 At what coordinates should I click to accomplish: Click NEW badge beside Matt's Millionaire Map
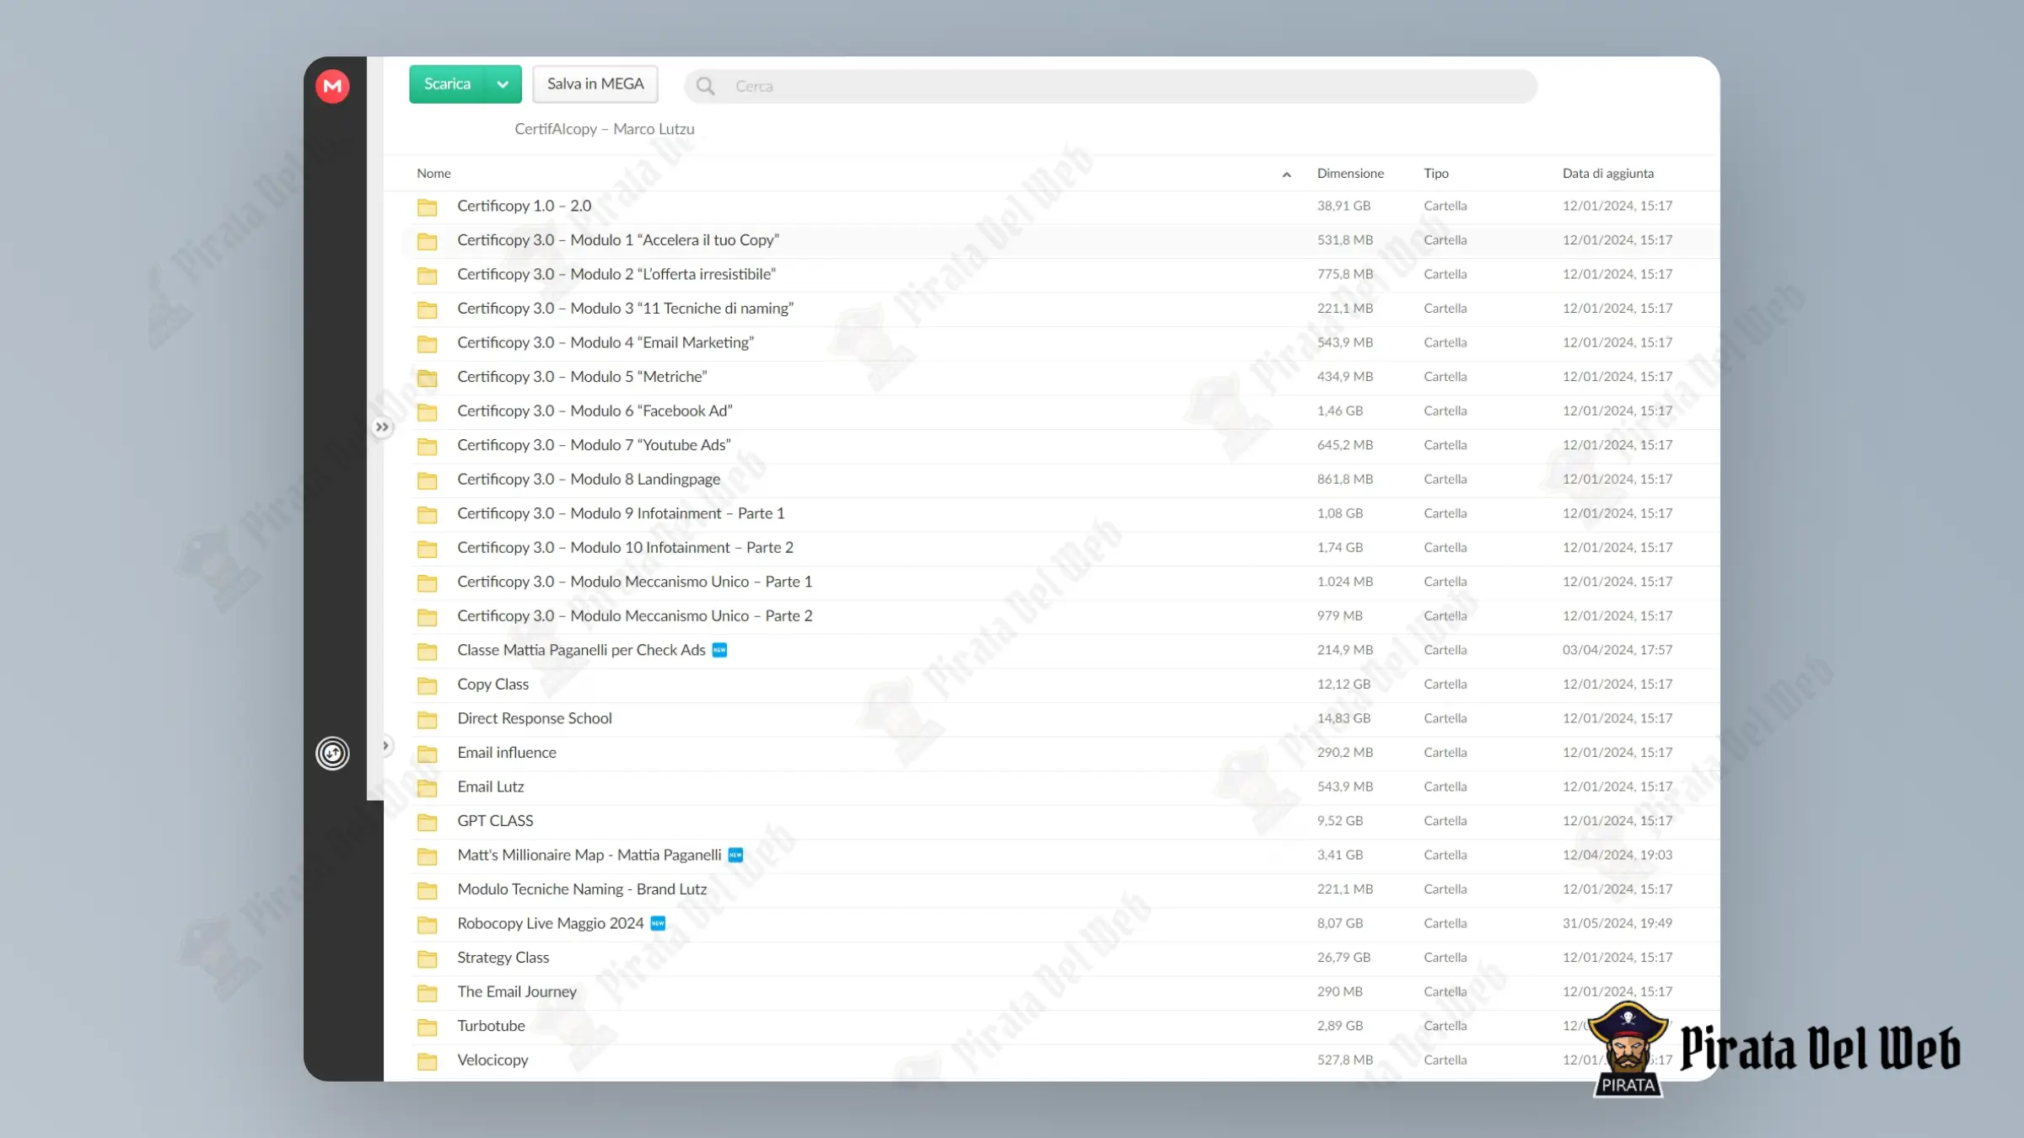tap(735, 855)
